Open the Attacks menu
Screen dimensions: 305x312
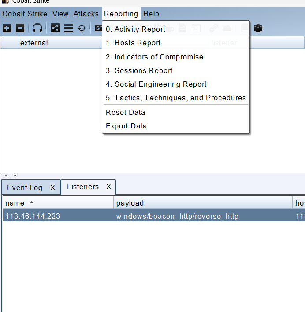point(86,14)
